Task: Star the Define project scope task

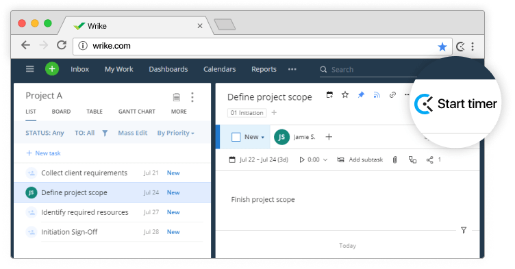Action: tap(345, 95)
